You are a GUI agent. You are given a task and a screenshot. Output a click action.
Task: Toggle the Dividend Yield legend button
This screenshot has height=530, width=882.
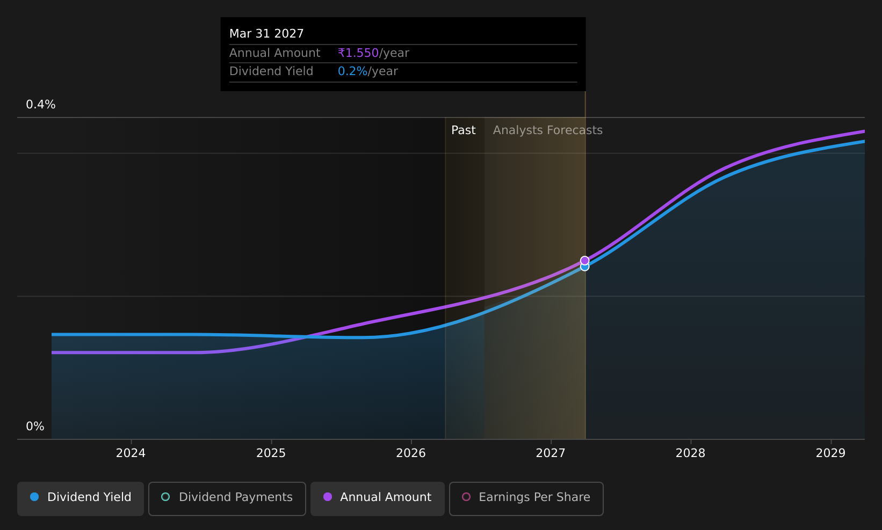(81, 498)
